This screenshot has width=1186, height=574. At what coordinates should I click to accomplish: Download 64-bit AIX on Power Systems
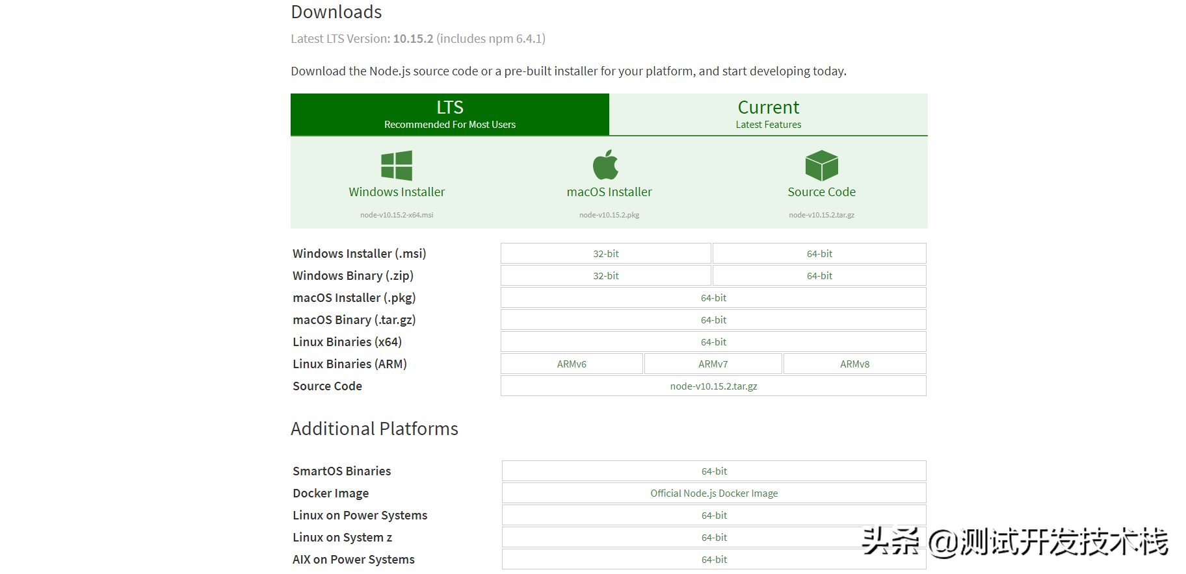[x=714, y=559]
